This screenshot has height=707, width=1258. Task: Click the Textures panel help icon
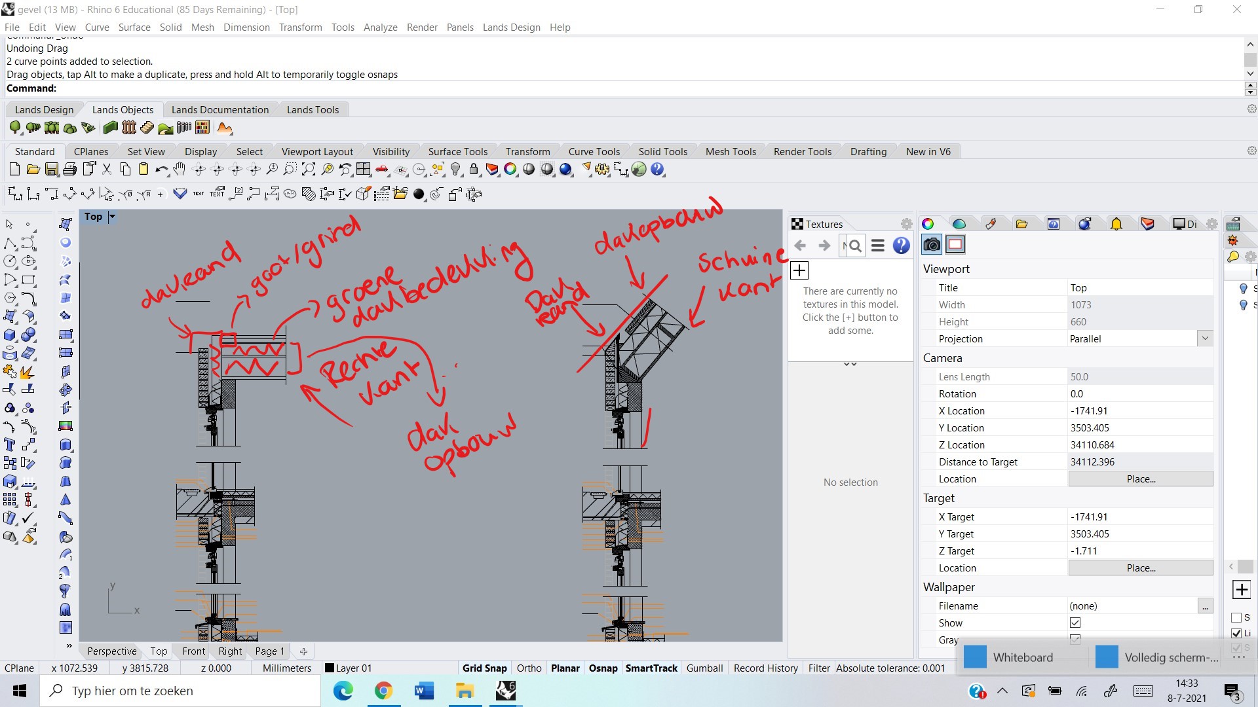click(x=901, y=245)
